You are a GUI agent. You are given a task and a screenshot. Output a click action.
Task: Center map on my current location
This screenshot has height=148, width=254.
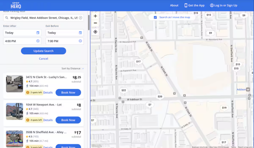(x=95, y=32)
